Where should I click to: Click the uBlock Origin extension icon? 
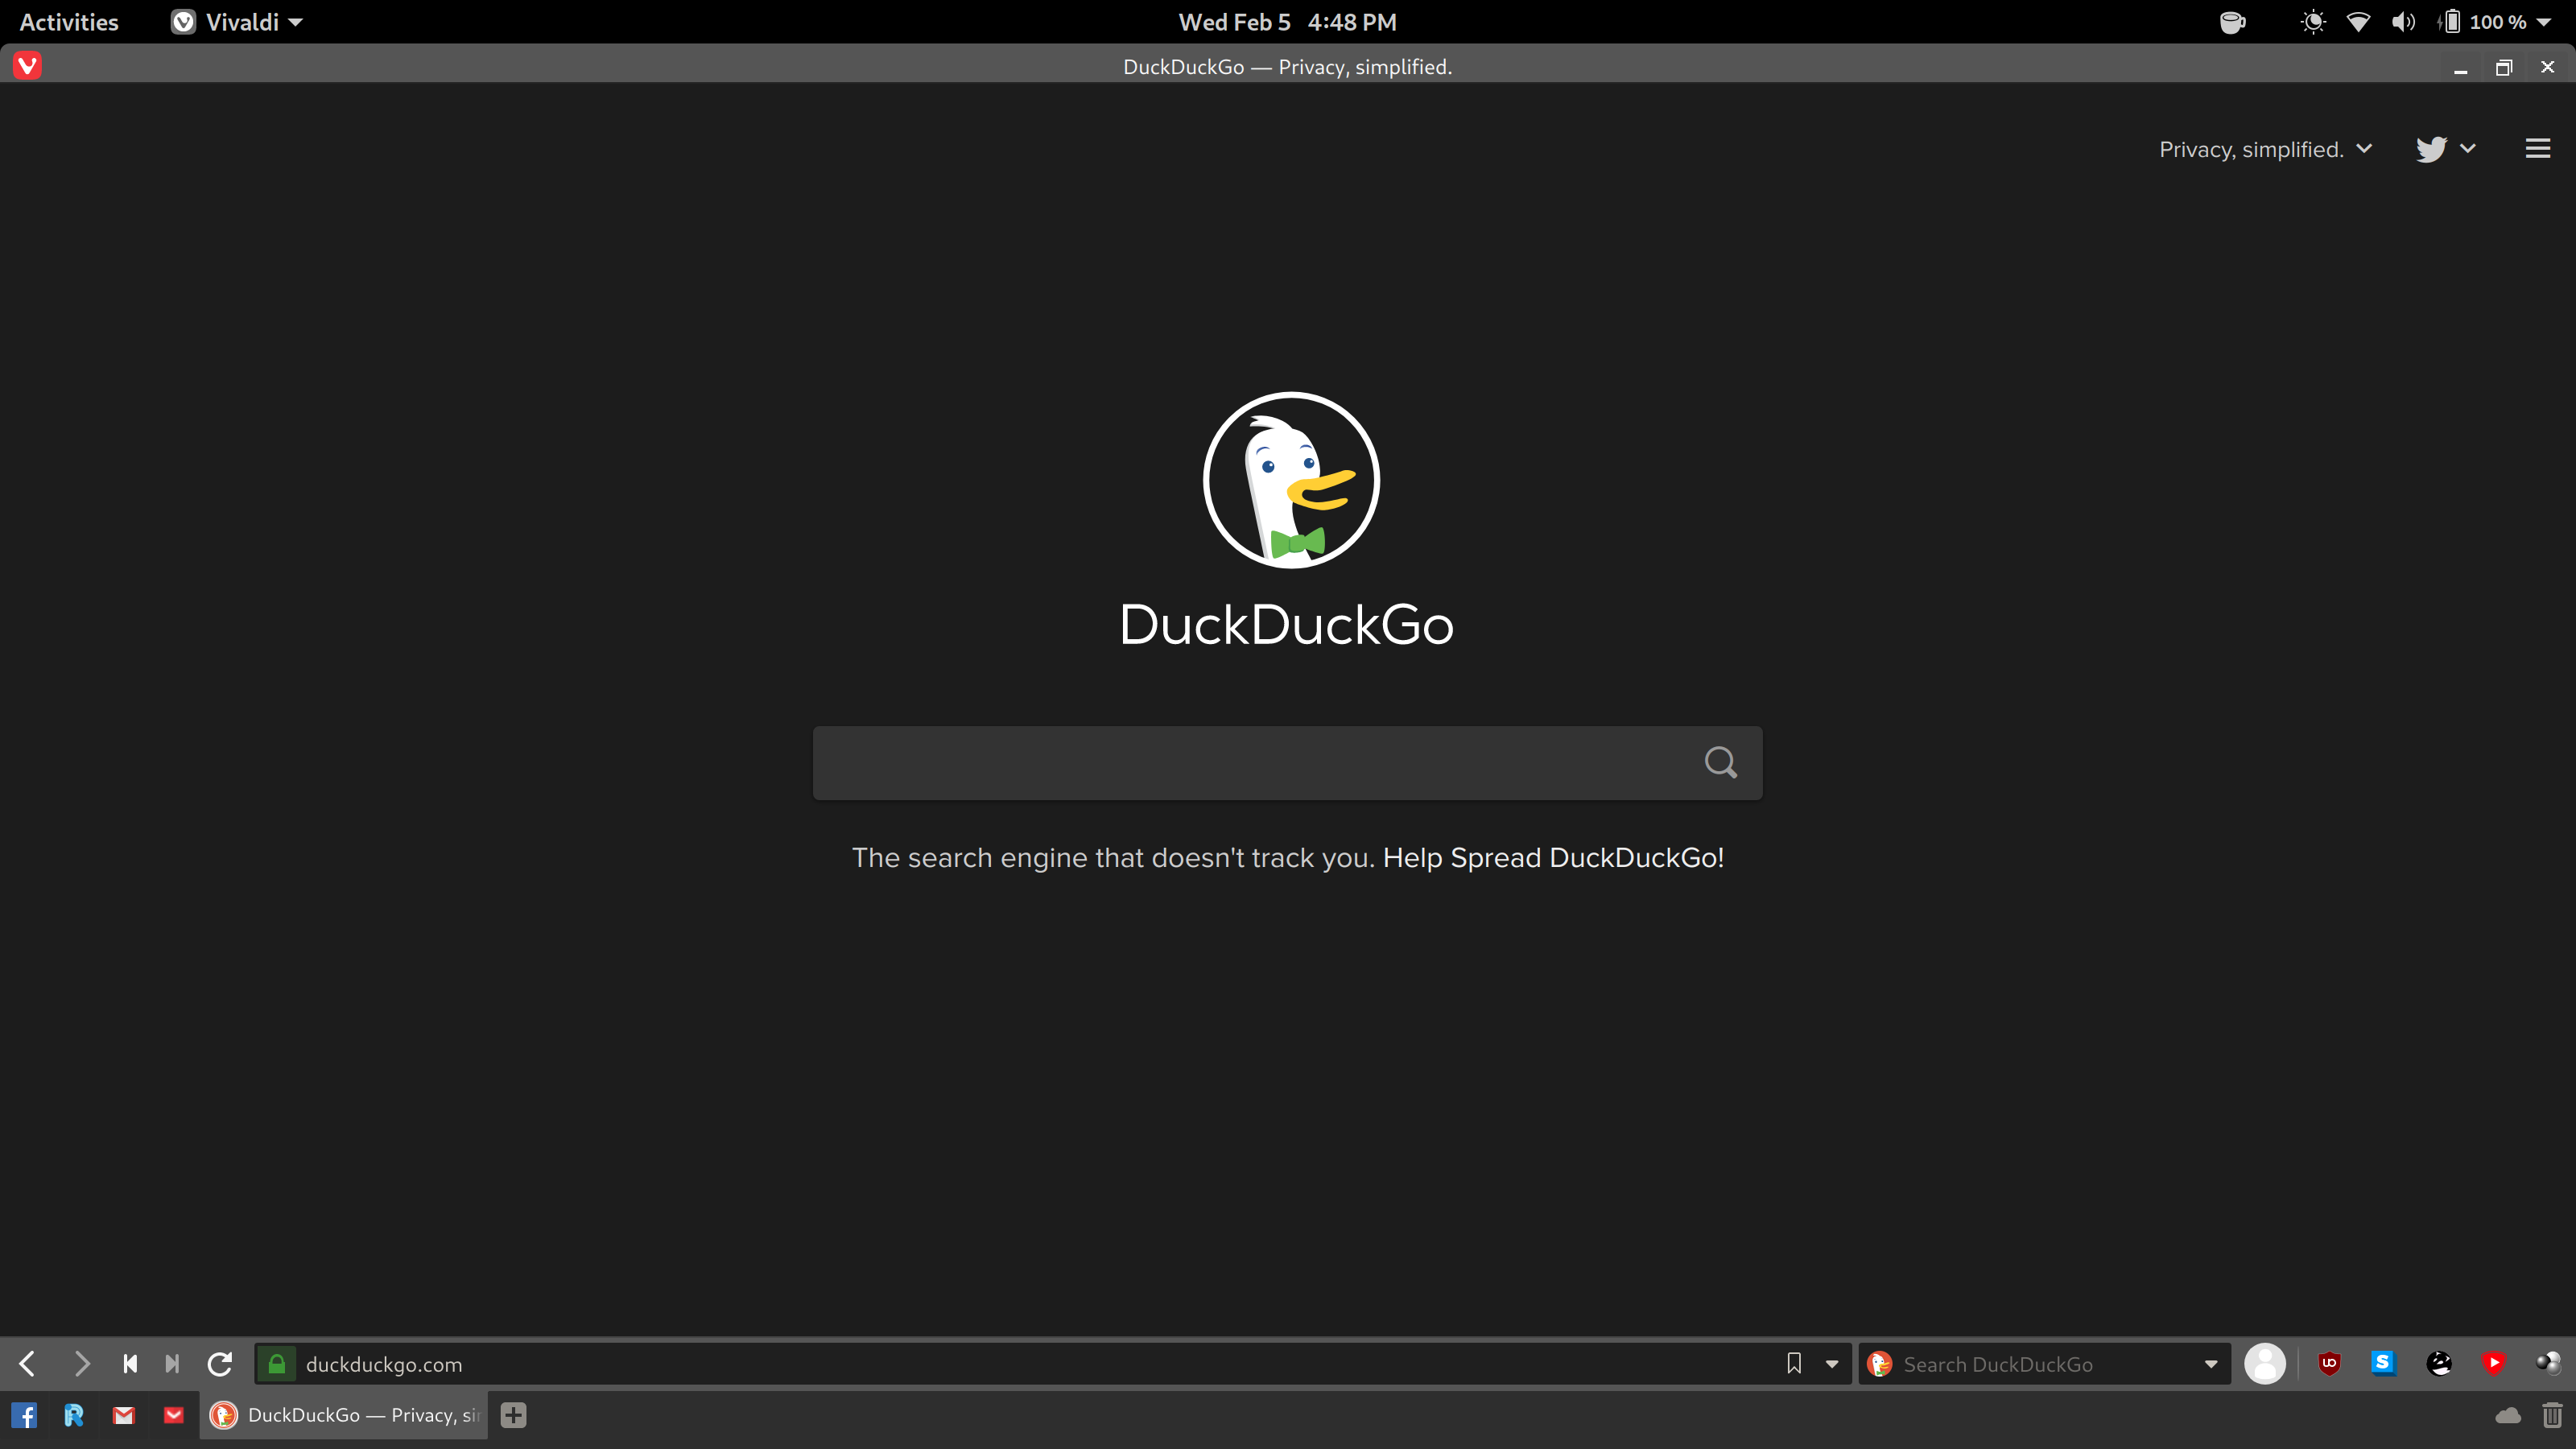click(x=2329, y=1363)
